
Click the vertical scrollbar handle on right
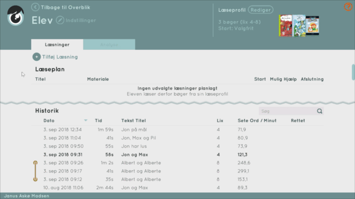tap(353, 72)
